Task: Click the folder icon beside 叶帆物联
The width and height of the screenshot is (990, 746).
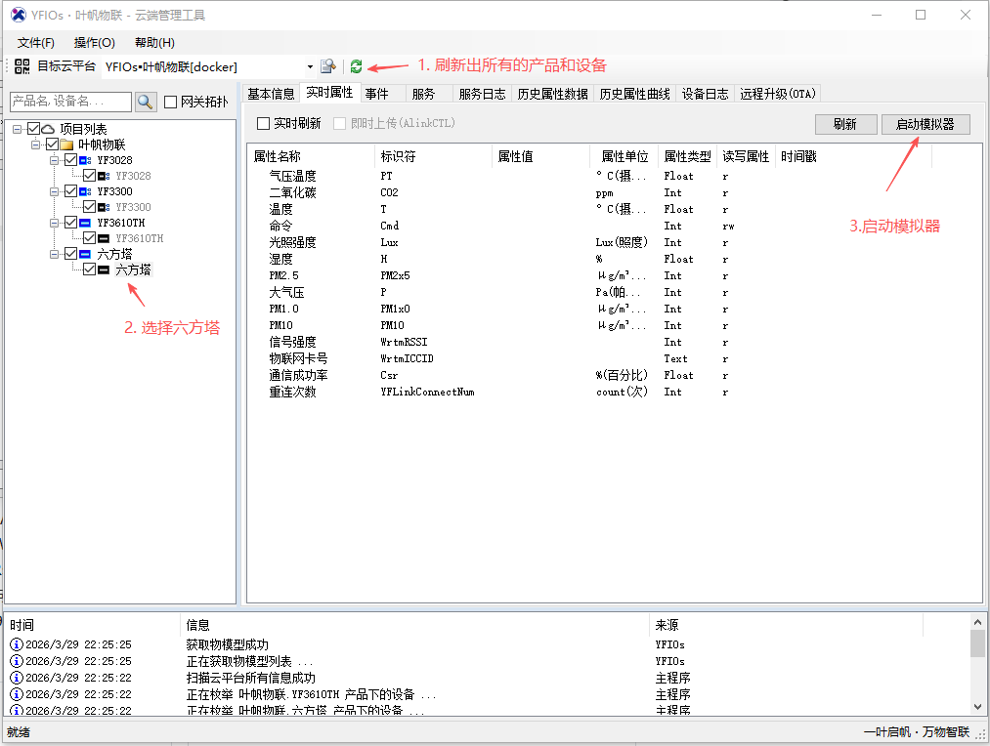Action: click(x=66, y=145)
